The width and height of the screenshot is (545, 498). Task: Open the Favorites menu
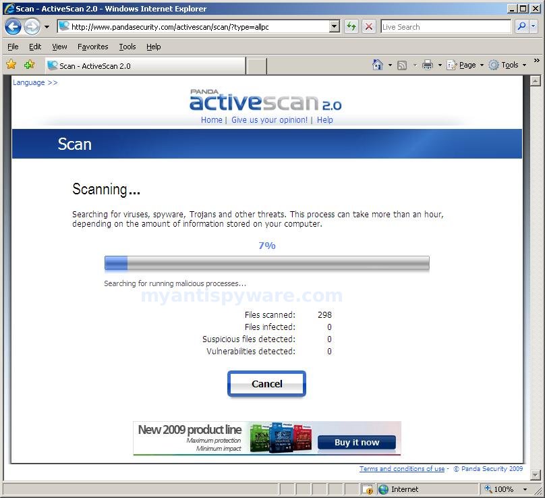click(x=92, y=47)
